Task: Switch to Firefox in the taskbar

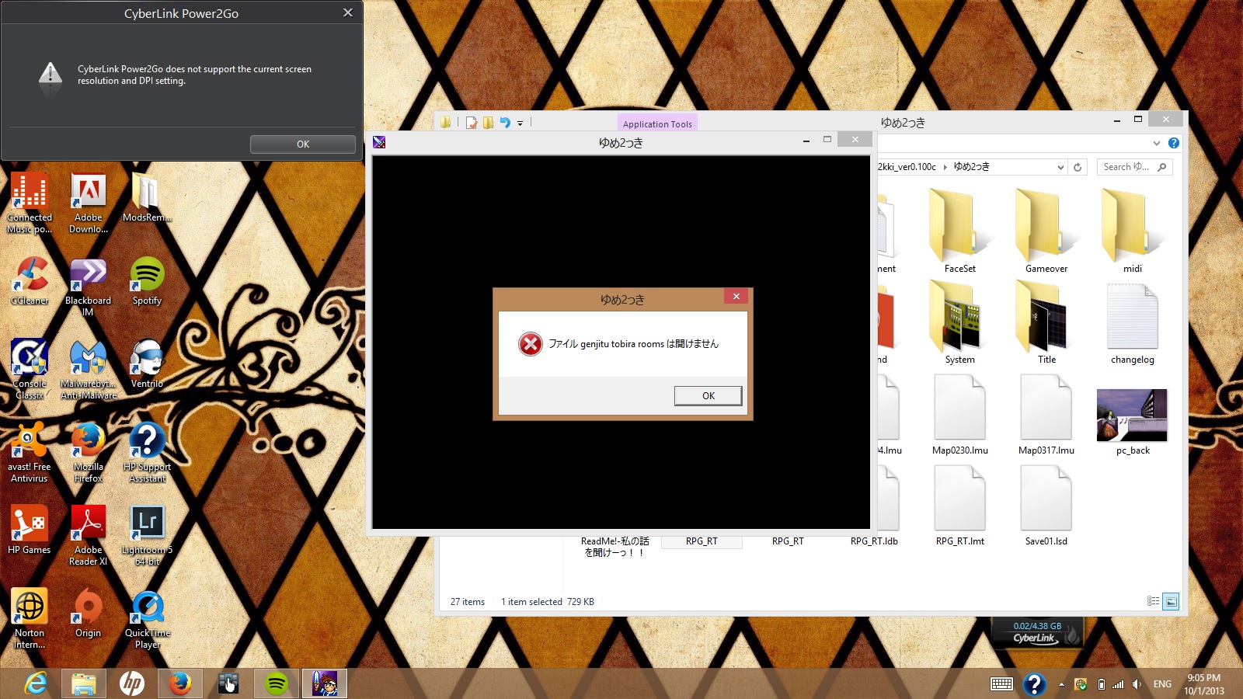Action: click(x=180, y=683)
